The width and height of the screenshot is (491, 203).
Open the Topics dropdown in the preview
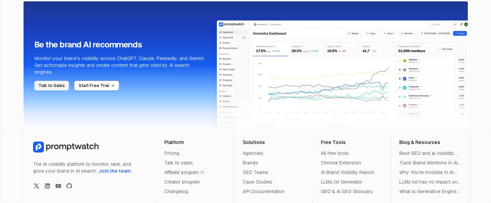pyautogui.click(x=390, y=33)
